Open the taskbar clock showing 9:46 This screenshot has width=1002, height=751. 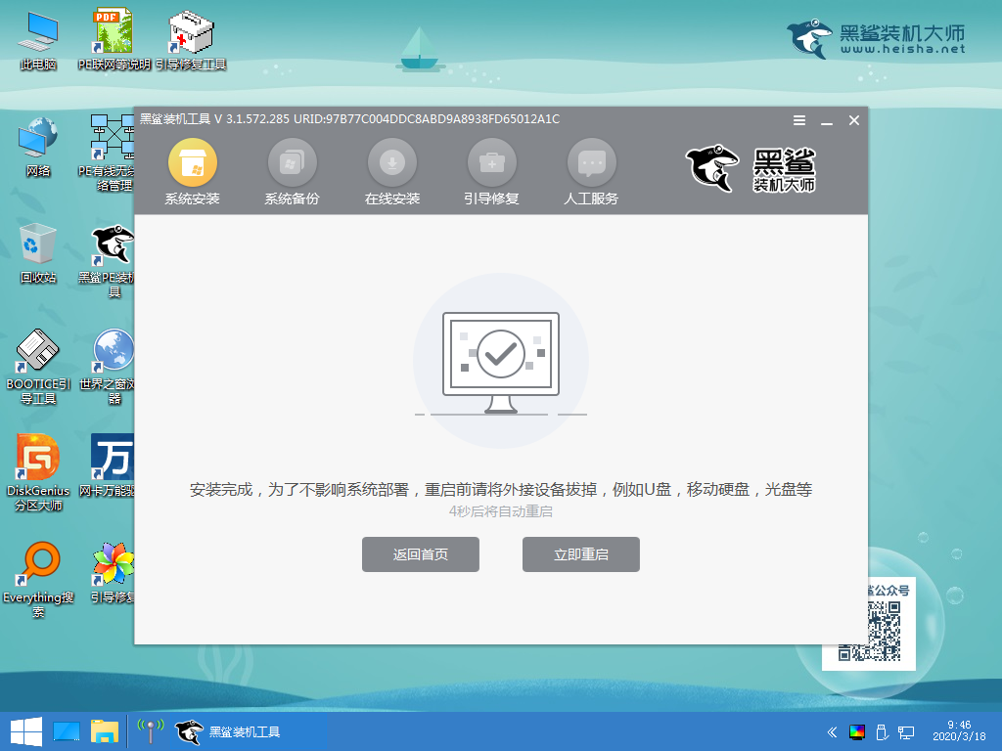point(959,730)
